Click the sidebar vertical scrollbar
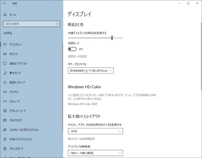 click(63, 87)
